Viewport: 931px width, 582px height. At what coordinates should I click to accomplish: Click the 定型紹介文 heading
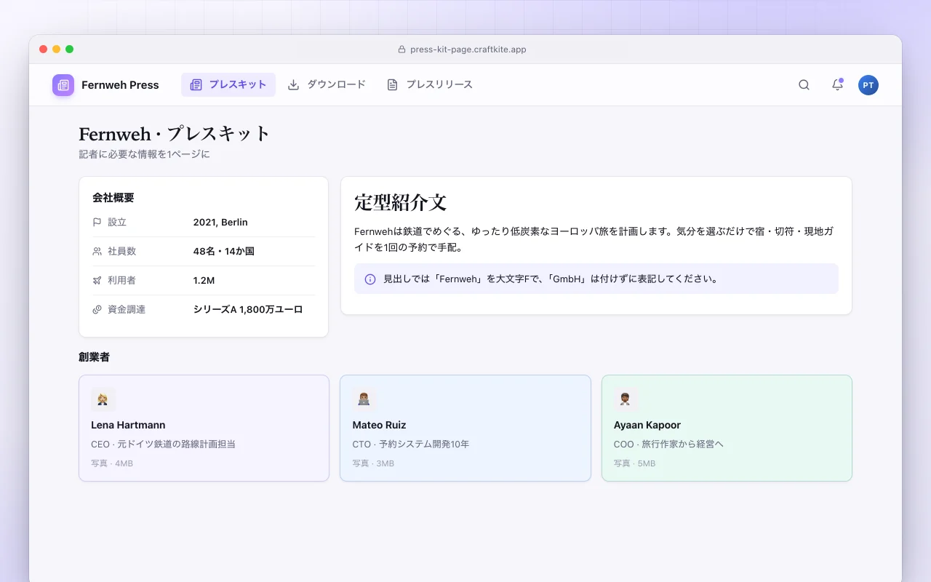tap(401, 202)
